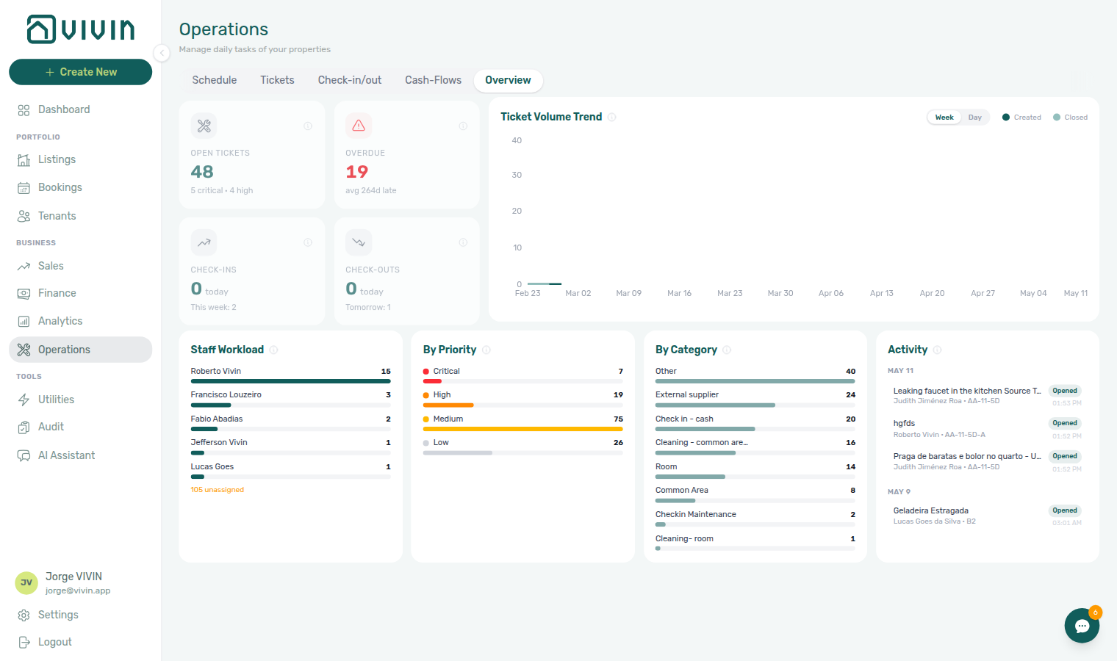This screenshot has height=661, width=1117.
Task: Click the 105 unassigned link
Action: pyautogui.click(x=218, y=490)
